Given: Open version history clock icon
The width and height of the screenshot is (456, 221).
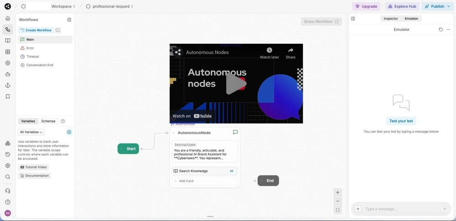Looking at the screenshot, I should [x=8, y=155].
